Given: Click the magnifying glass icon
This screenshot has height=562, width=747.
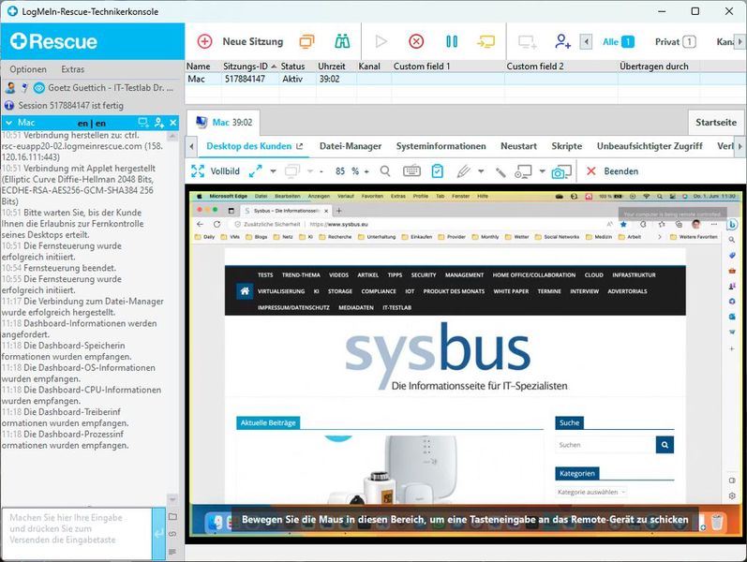Looking at the screenshot, I should pos(385,171).
